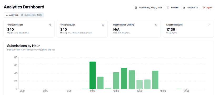Click the refresh arrows icon
The image size is (218, 95).
tap(168, 8)
